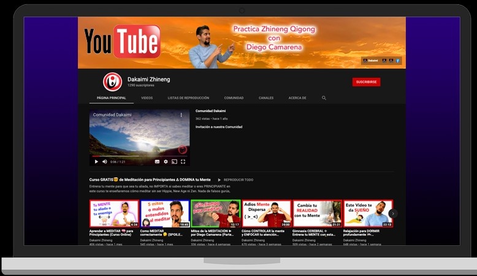The height and width of the screenshot is (276, 477).
Task: Open the three-dot menu on the featured video
Action: [181, 115]
